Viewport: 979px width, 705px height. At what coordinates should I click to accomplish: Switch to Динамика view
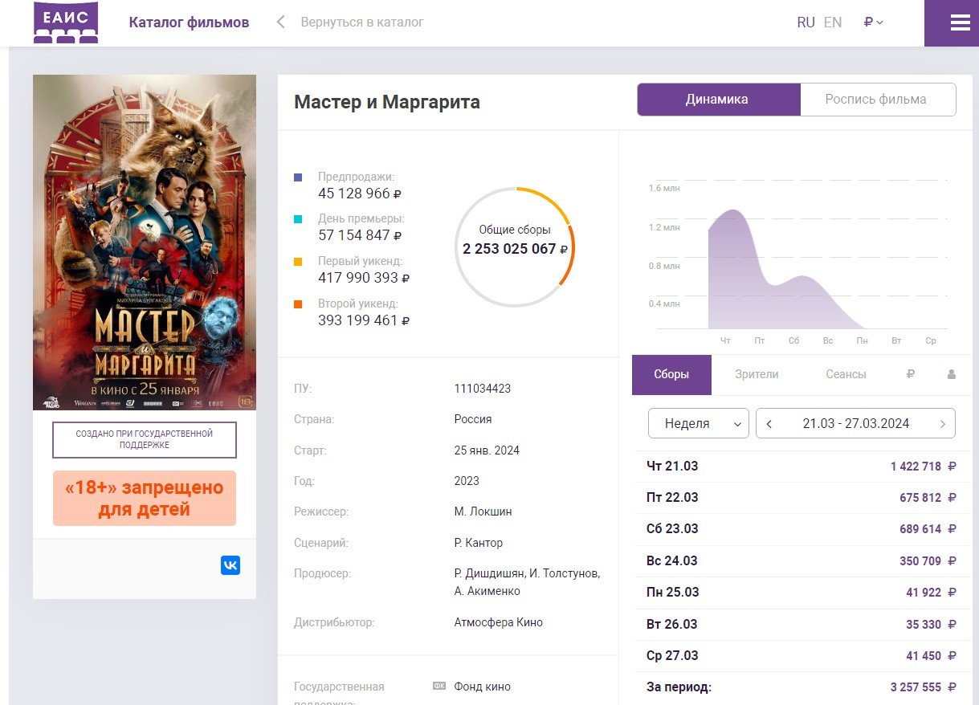coord(717,100)
